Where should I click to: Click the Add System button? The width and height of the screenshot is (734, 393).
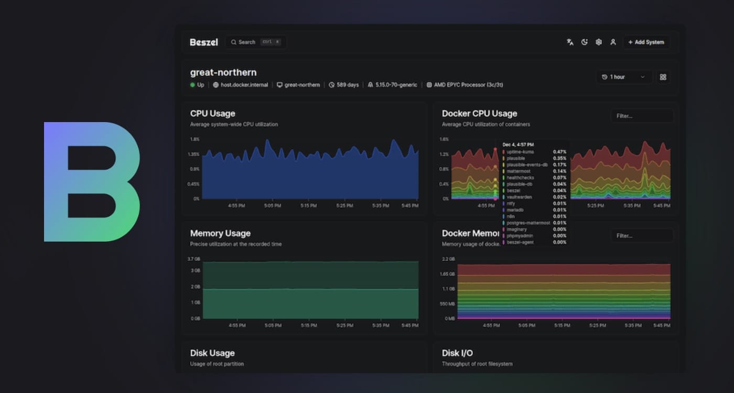click(646, 42)
